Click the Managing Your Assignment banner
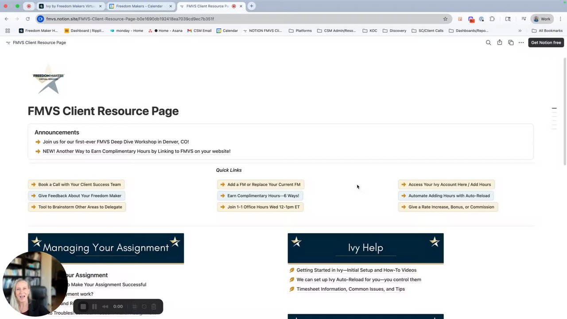 106,249
